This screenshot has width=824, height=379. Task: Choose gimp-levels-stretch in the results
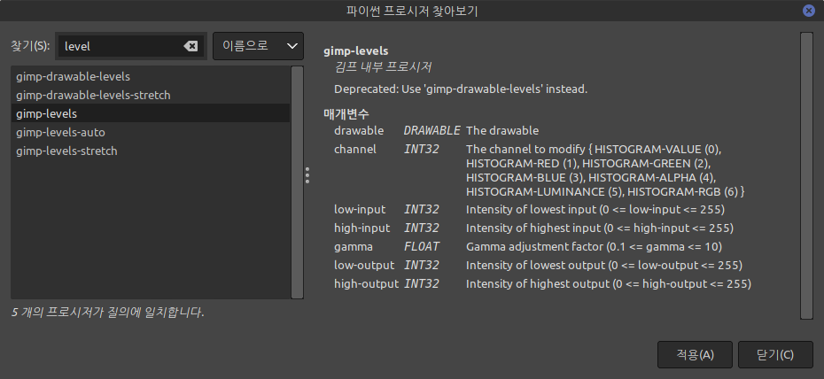[x=151, y=151]
